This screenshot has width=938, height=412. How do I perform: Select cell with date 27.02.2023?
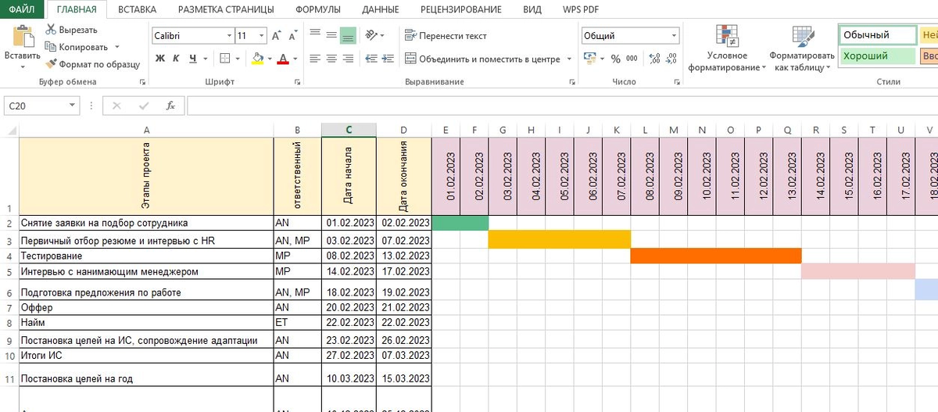pyautogui.click(x=349, y=355)
